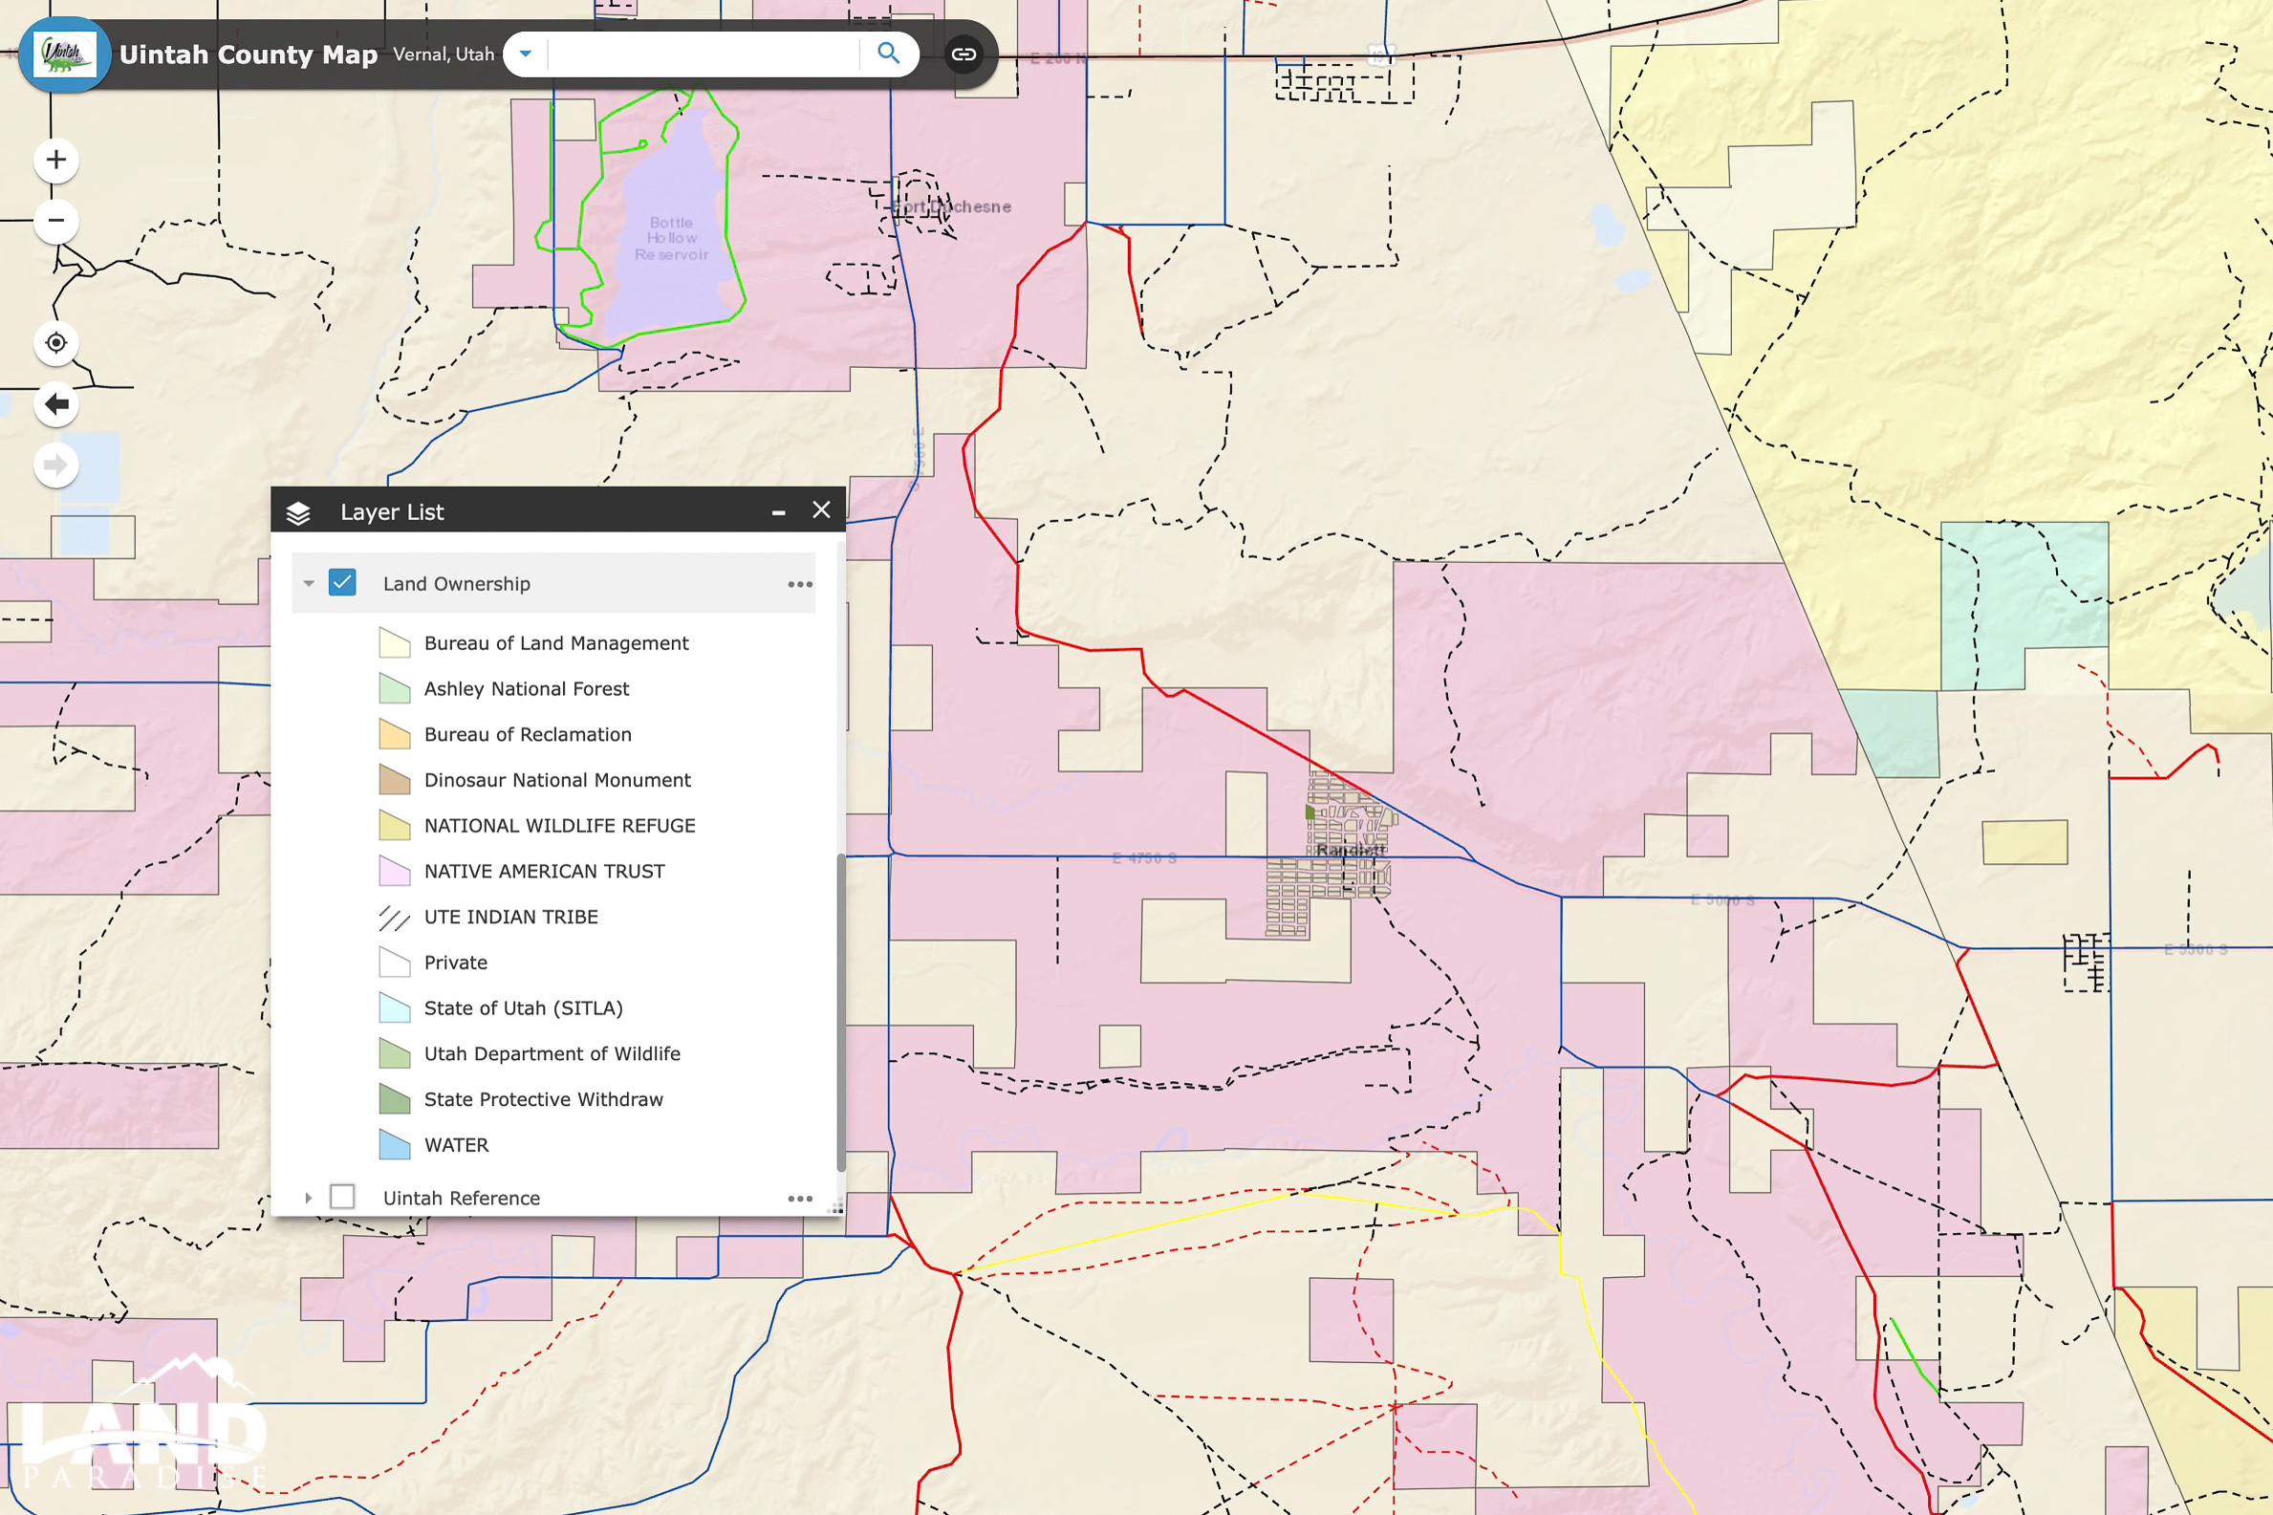Find my location button
The height and width of the screenshot is (1515, 2273).
coord(56,343)
